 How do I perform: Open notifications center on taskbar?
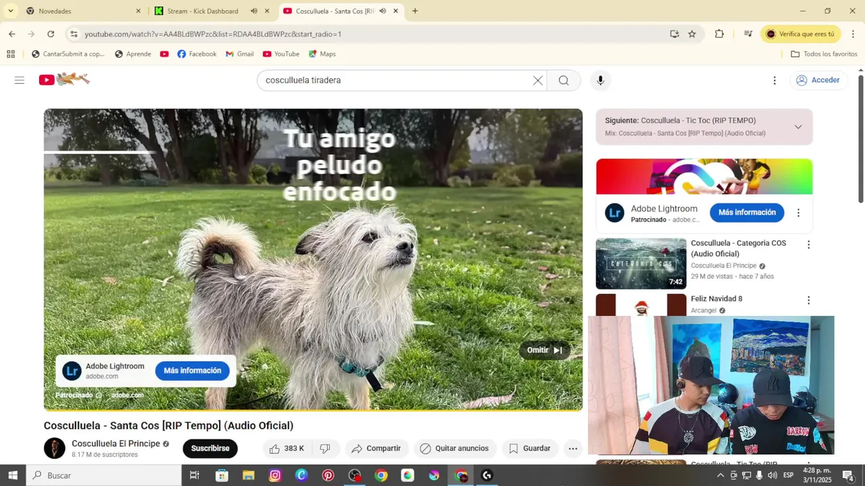[848, 475]
